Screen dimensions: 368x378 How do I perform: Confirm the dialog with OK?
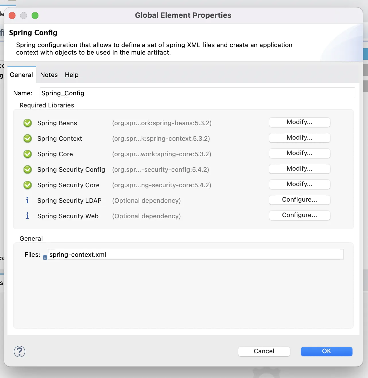pos(327,352)
